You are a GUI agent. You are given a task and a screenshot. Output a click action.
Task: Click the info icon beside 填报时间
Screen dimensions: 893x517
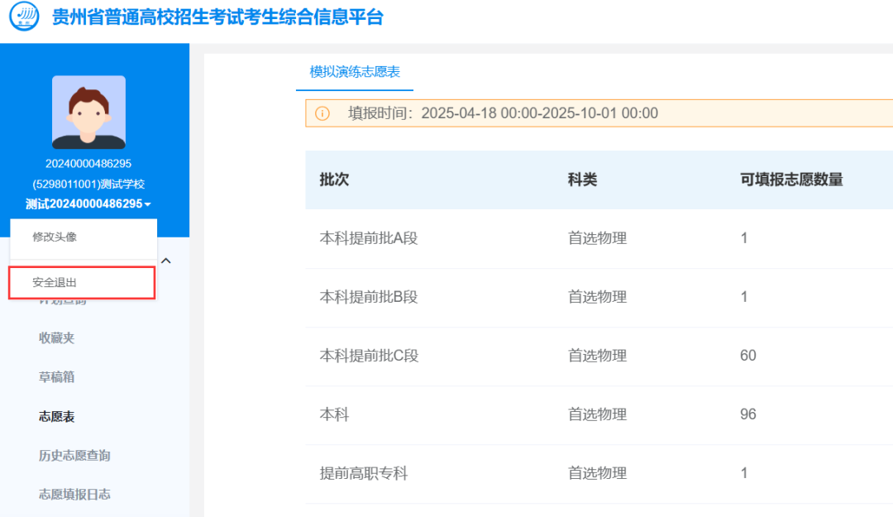[322, 113]
